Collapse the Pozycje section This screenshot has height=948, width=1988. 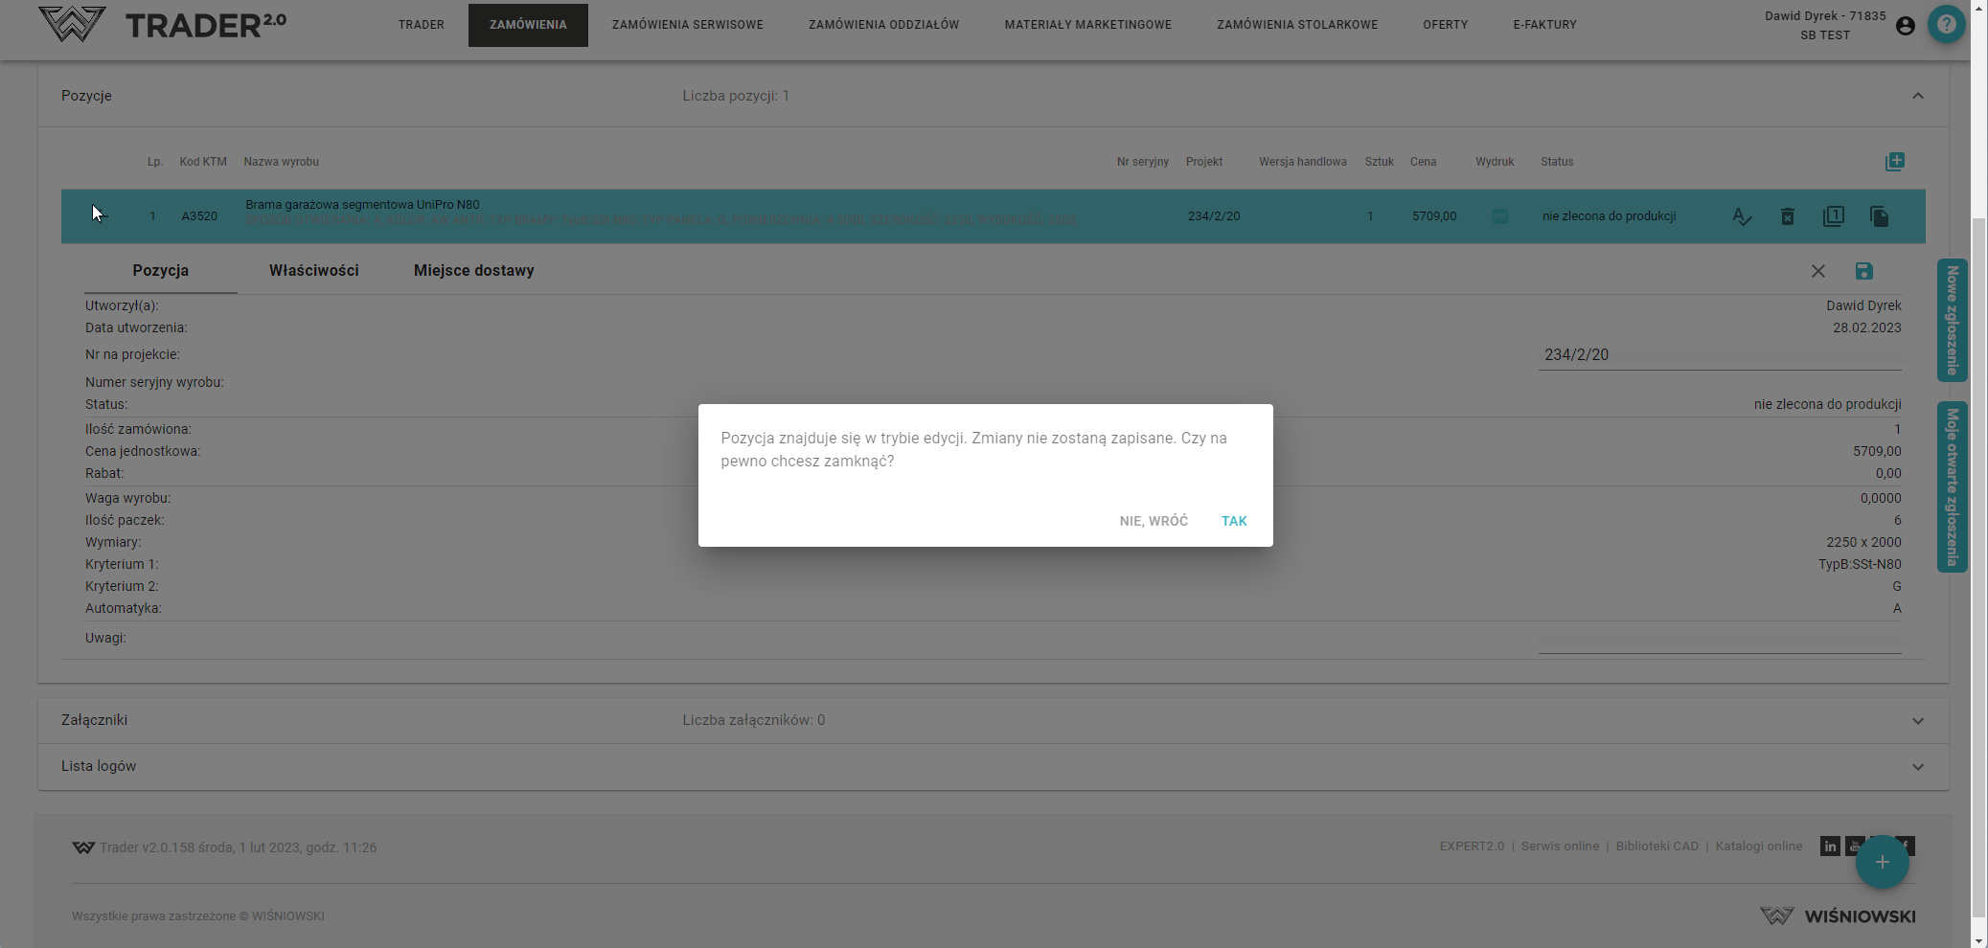(1917, 96)
